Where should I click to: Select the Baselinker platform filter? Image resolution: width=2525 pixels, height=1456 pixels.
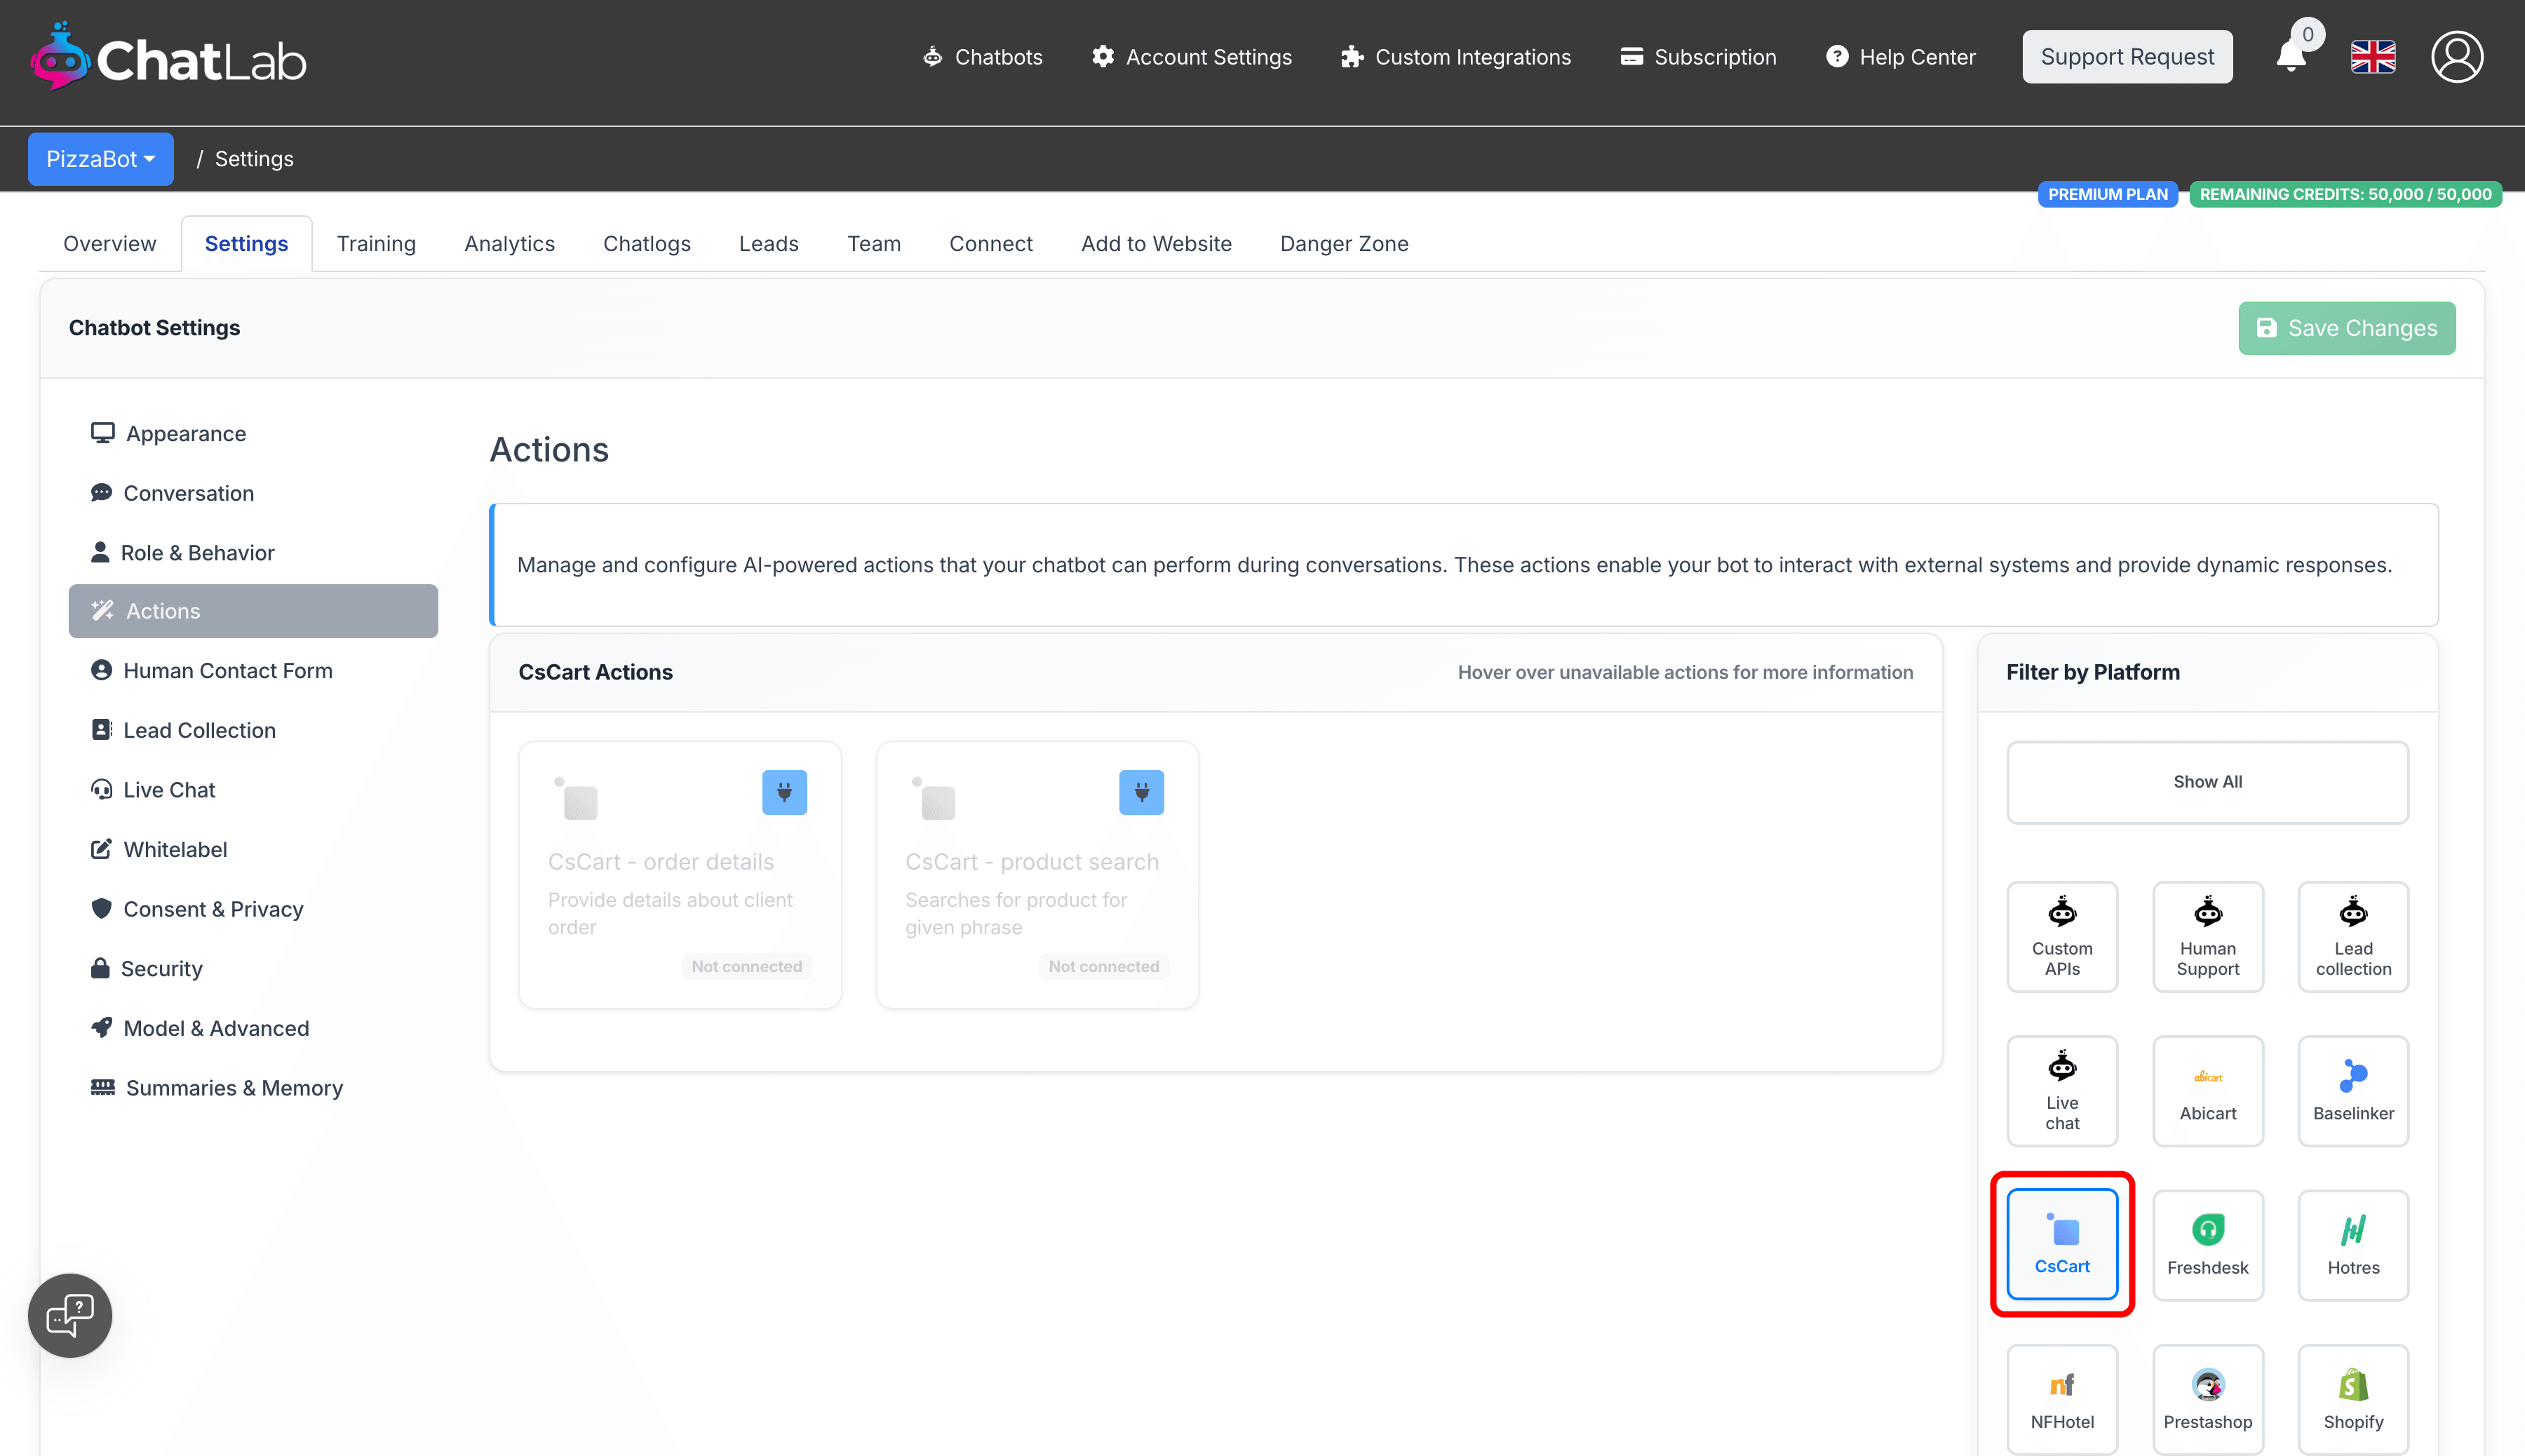tap(2352, 1090)
